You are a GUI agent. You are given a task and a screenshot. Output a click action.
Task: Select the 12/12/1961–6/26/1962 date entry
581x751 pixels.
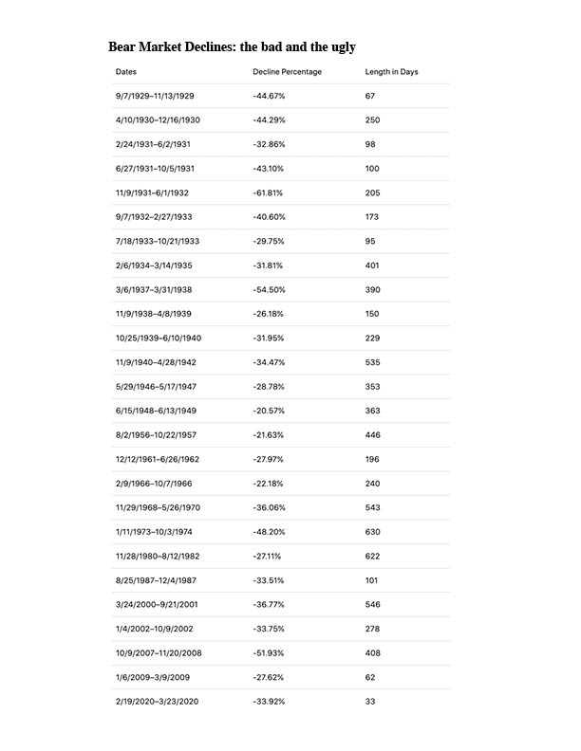click(158, 459)
